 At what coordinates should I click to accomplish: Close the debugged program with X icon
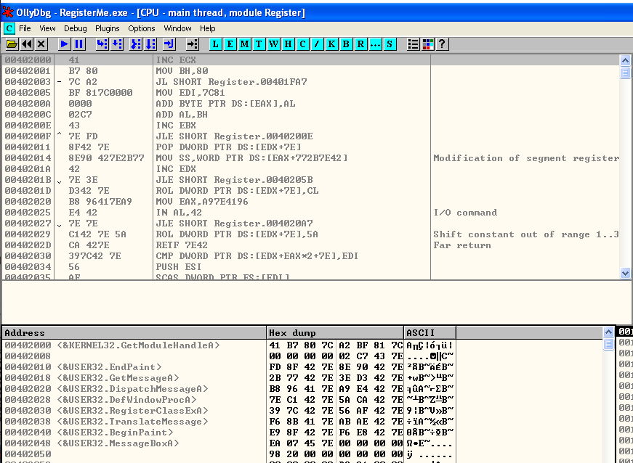pos(41,44)
